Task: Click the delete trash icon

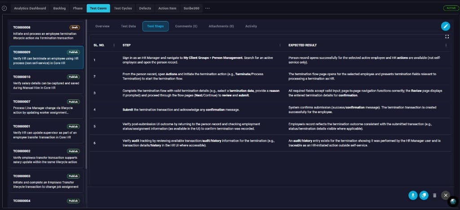Action: (435, 195)
